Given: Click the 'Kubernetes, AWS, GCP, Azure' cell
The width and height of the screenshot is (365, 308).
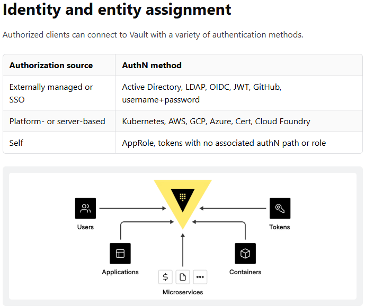Looking at the screenshot, I should (x=239, y=121).
